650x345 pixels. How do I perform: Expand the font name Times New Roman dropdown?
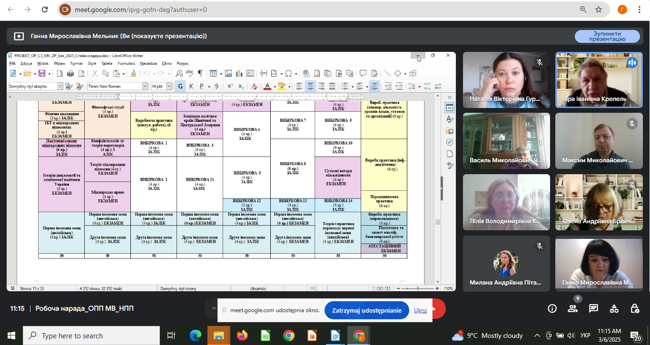point(145,86)
